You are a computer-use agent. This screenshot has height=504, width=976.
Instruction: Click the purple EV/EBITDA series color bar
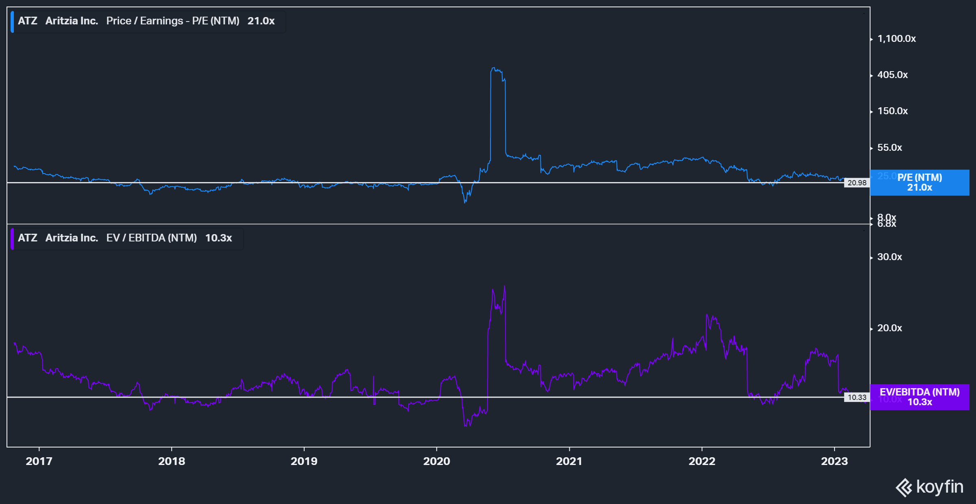(x=12, y=239)
